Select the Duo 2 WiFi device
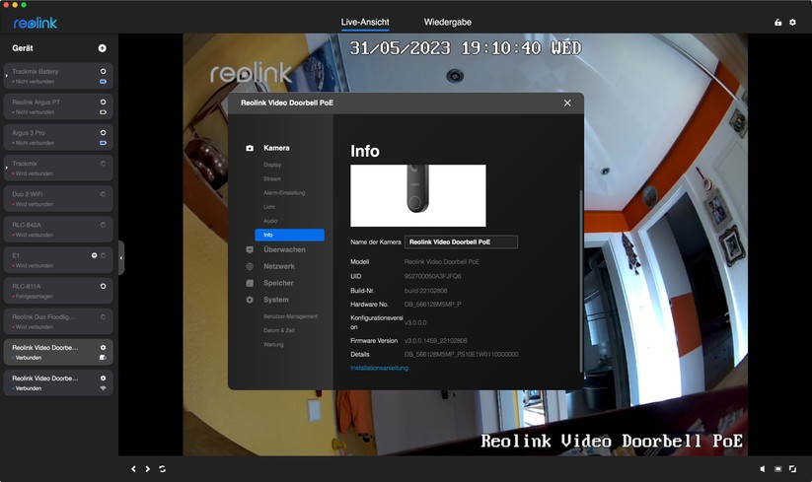Screen dimensions: 812x482 (x=58, y=198)
